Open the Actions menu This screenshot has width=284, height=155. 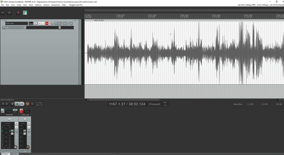pos(46,5)
